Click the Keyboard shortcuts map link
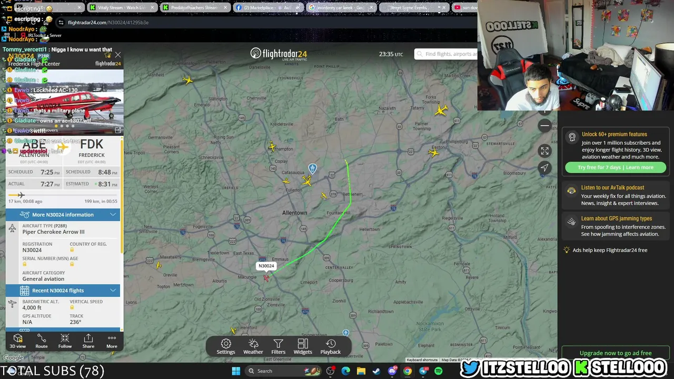 (422, 360)
